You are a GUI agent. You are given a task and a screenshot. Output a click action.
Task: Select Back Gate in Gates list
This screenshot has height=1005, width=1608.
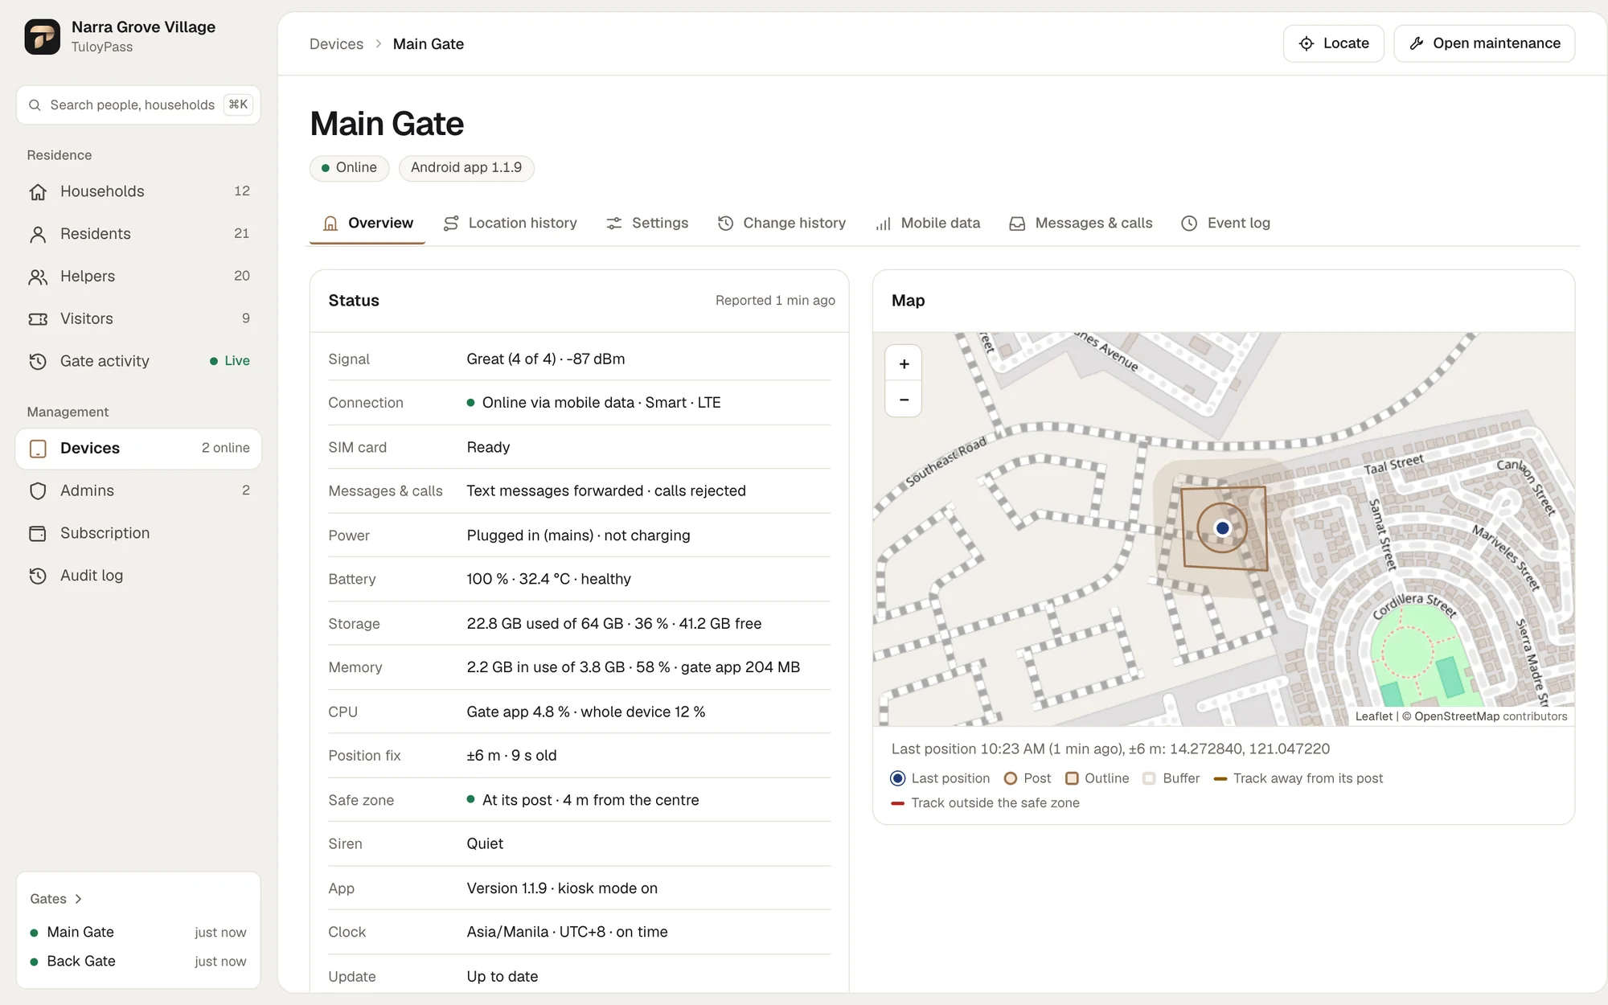click(138, 962)
